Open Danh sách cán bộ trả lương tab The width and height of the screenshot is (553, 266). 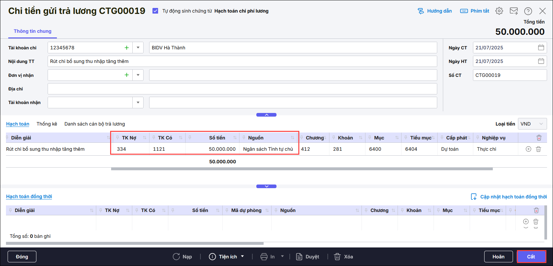[95, 124]
